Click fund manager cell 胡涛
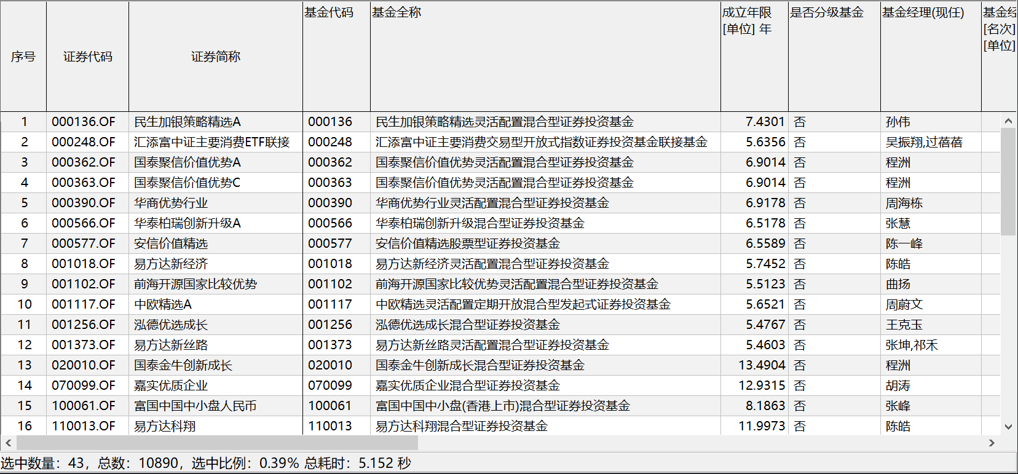The width and height of the screenshot is (1018, 474). [931, 385]
